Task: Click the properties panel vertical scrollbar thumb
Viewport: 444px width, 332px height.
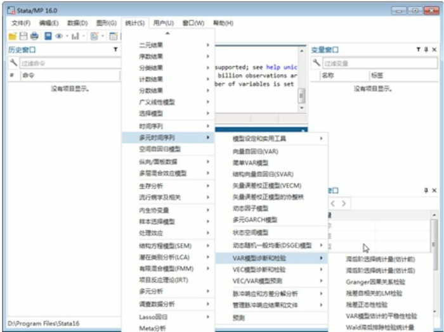Action: [x=433, y=245]
